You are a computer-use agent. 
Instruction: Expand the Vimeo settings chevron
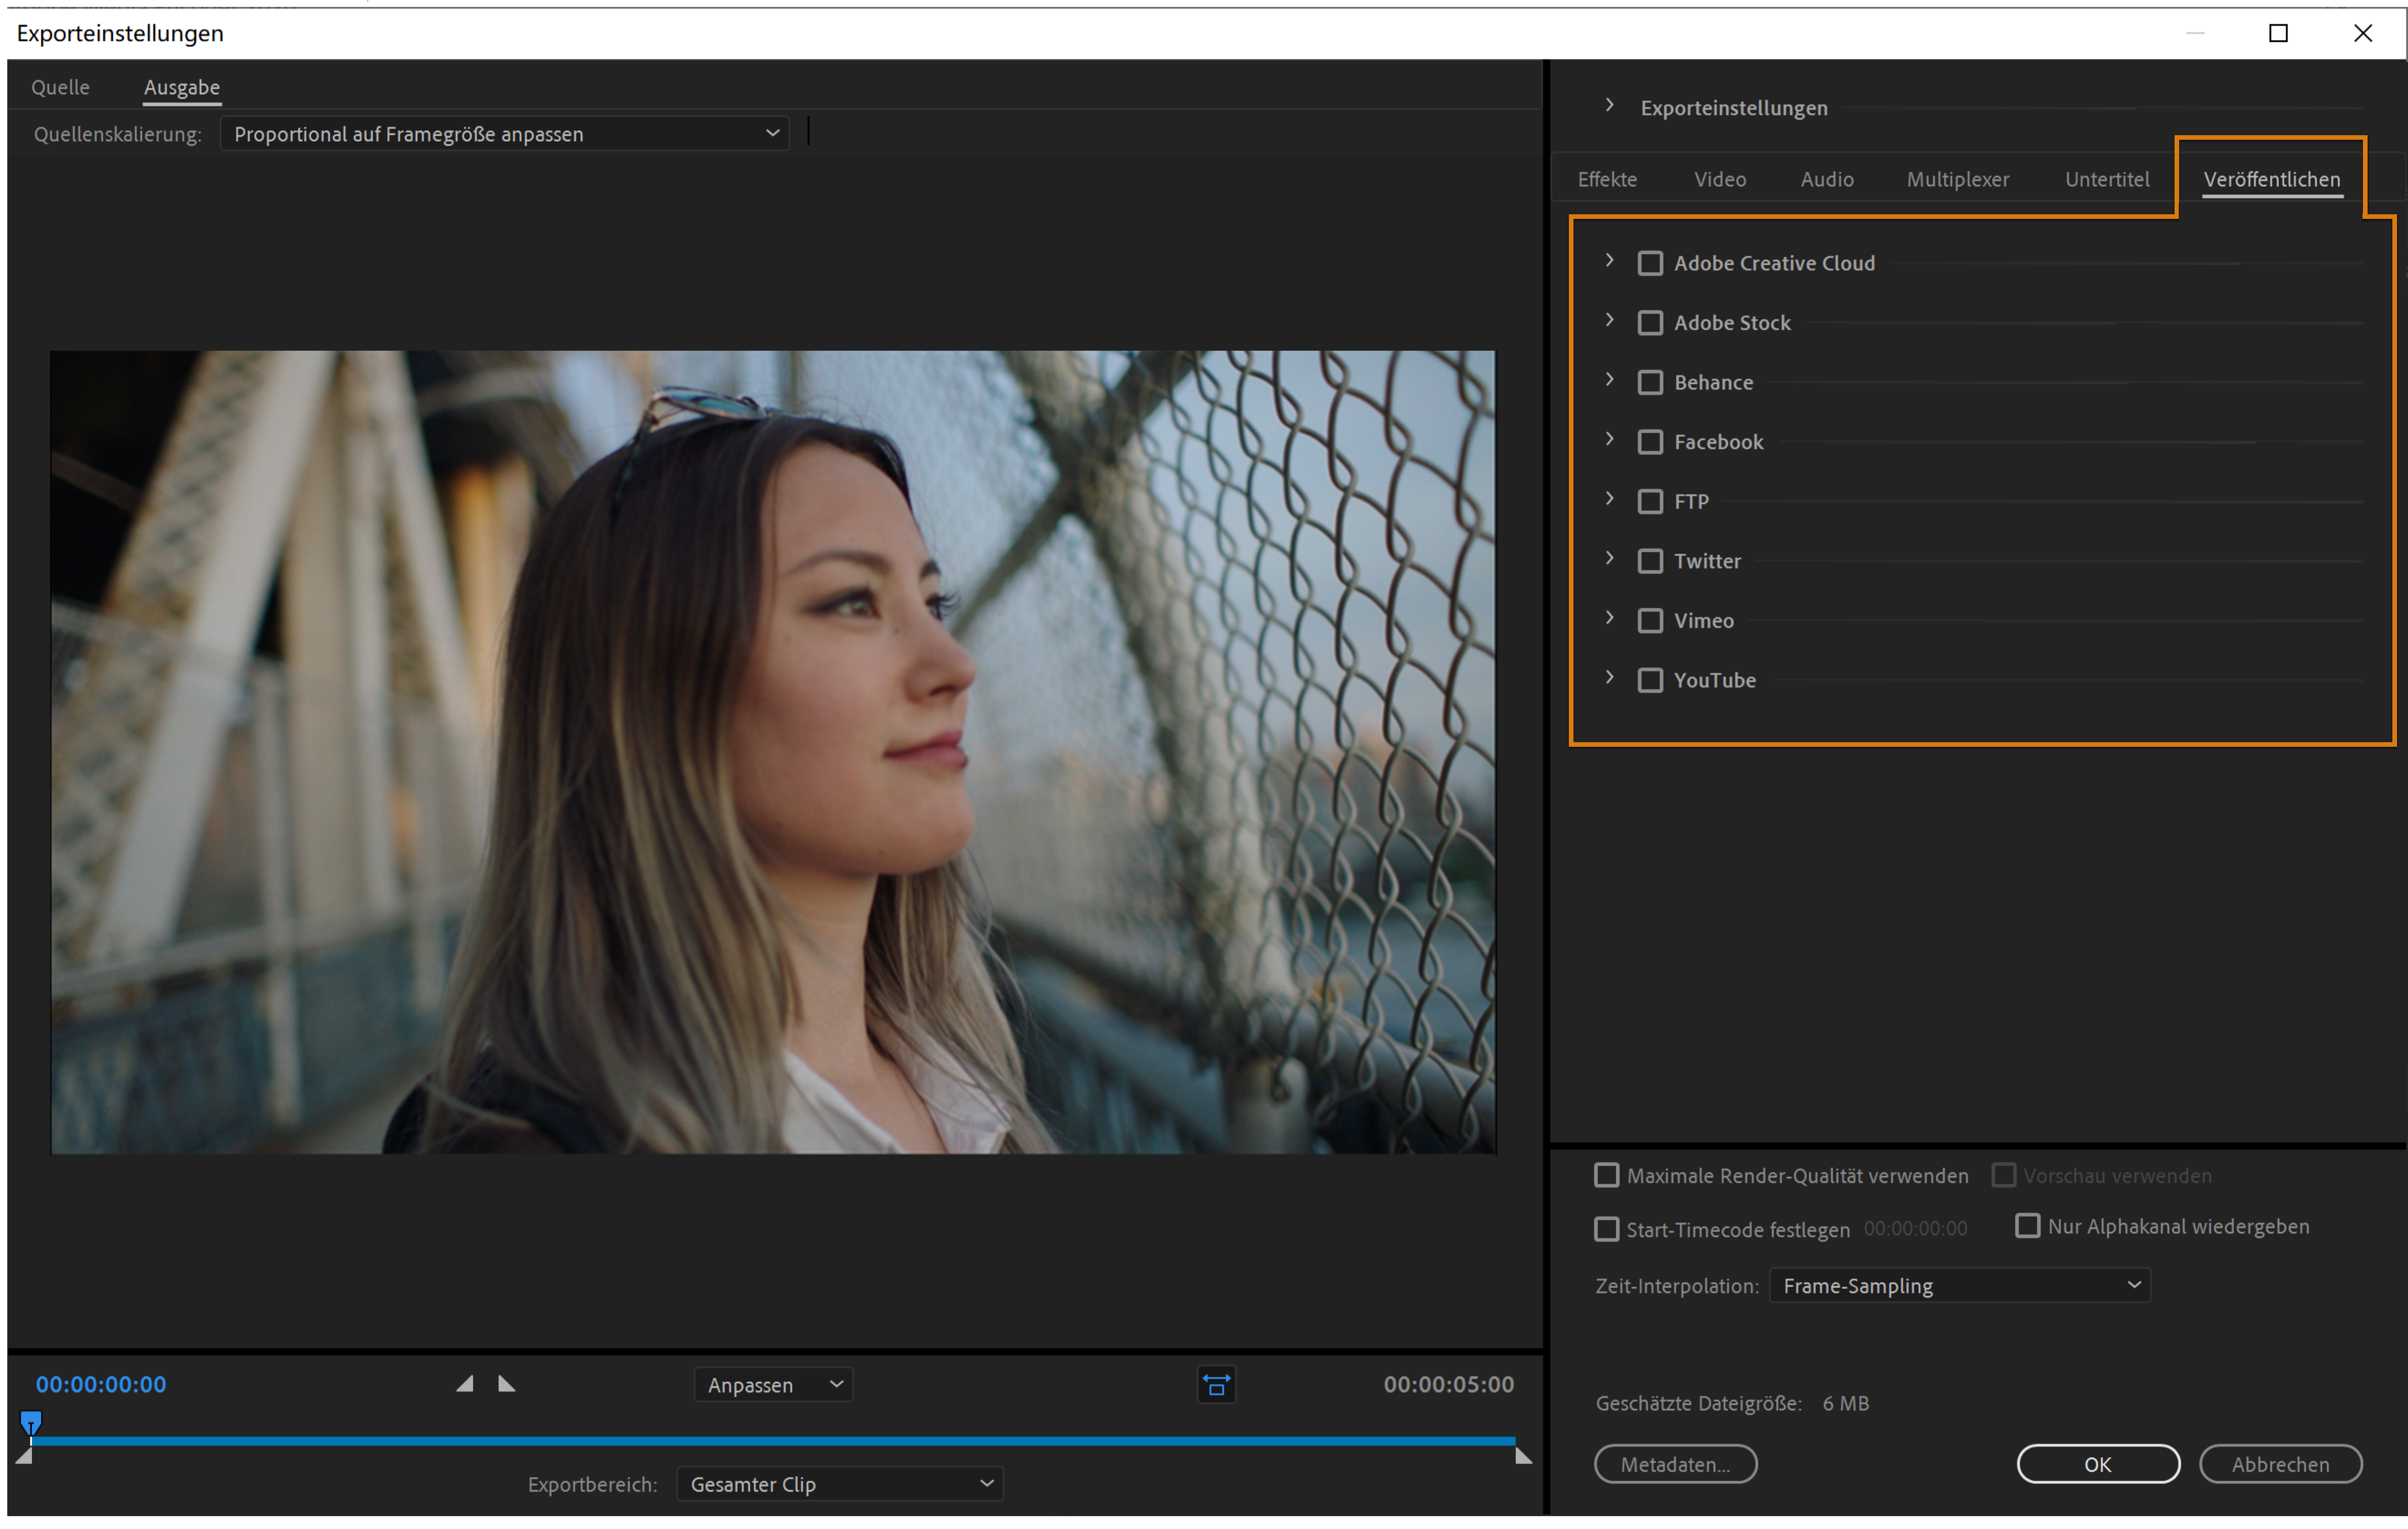pos(1609,618)
